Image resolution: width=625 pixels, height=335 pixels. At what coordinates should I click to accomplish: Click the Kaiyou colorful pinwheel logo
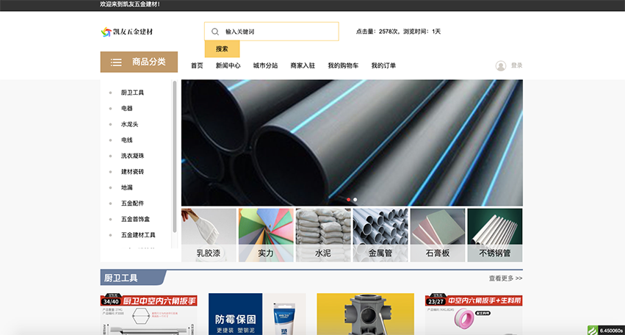click(106, 32)
